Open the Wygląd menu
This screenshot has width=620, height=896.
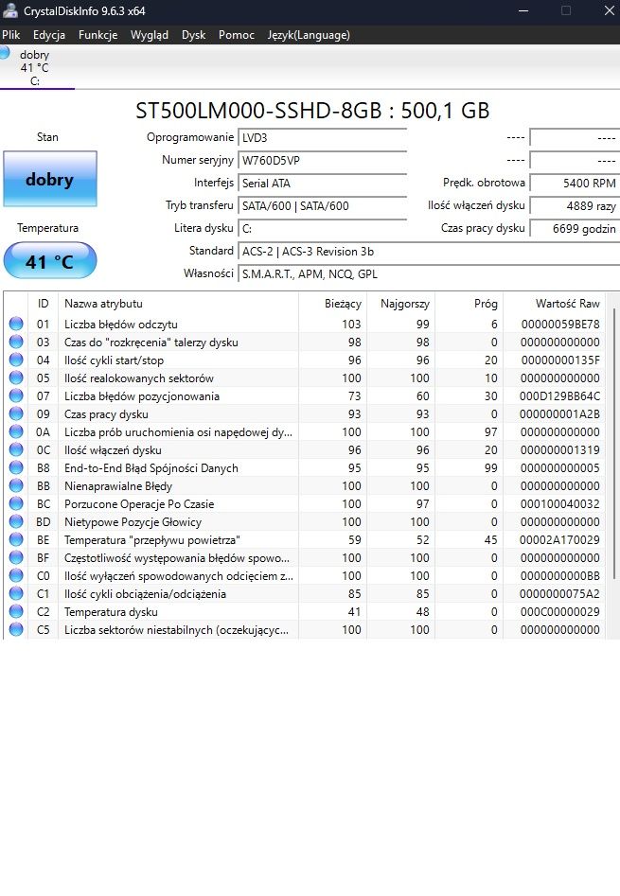click(150, 35)
